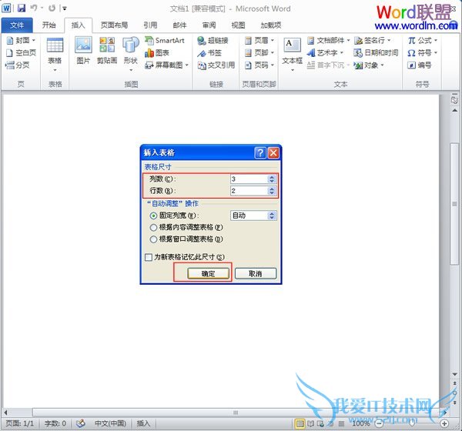Click the vertical scrollbar up arrow
Screen dimensions: 462x431
tap(454, 110)
